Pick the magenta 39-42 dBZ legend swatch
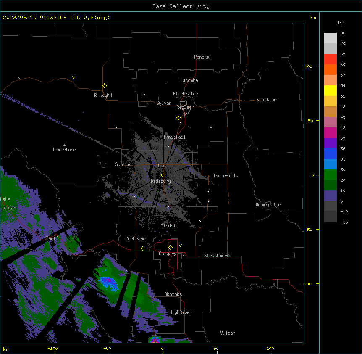 (x=330, y=132)
